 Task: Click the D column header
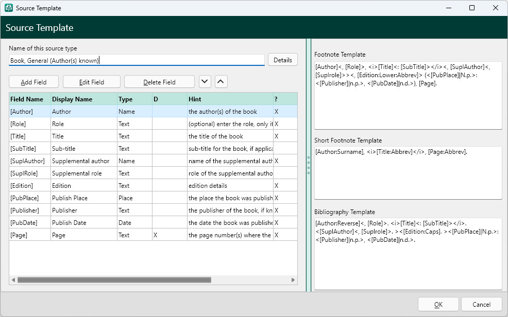point(170,99)
